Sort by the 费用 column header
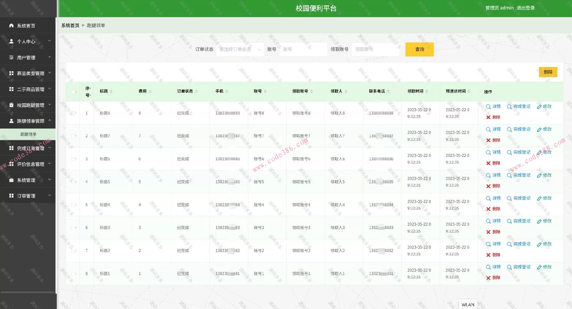 pyautogui.click(x=145, y=91)
